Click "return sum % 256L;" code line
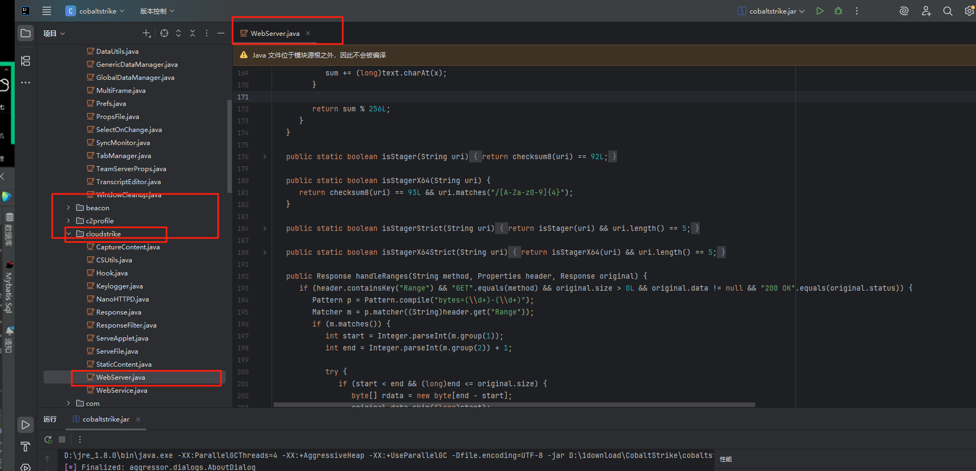Screen dimensions: 976x471 [351, 109]
